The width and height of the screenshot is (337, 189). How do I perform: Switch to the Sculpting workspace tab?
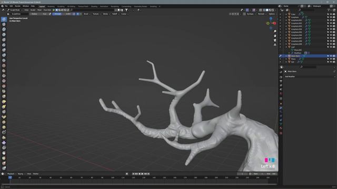click(x=61, y=6)
